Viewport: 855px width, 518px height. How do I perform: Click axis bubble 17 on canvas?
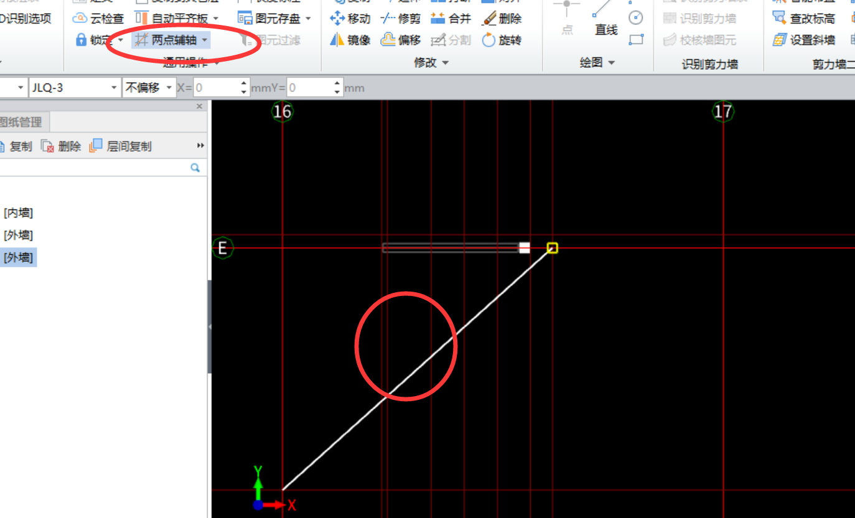tap(723, 111)
